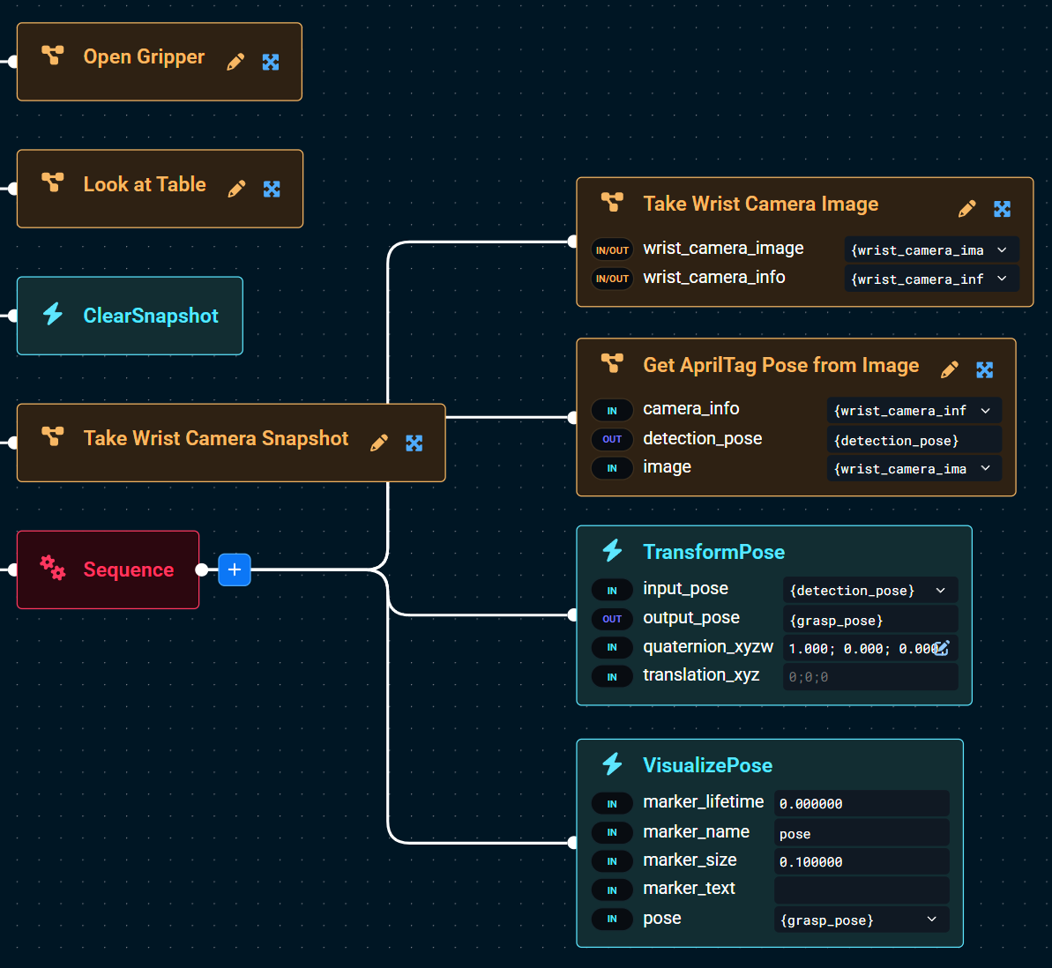Expand the Get AprilTag Pose from Image node
Screen dimensions: 1052x968
click(x=984, y=369)
